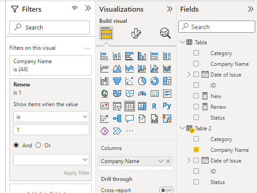257x193 pixels.
Task: Open Company Name column field dropdown
Action: click(x=161, y=161)
